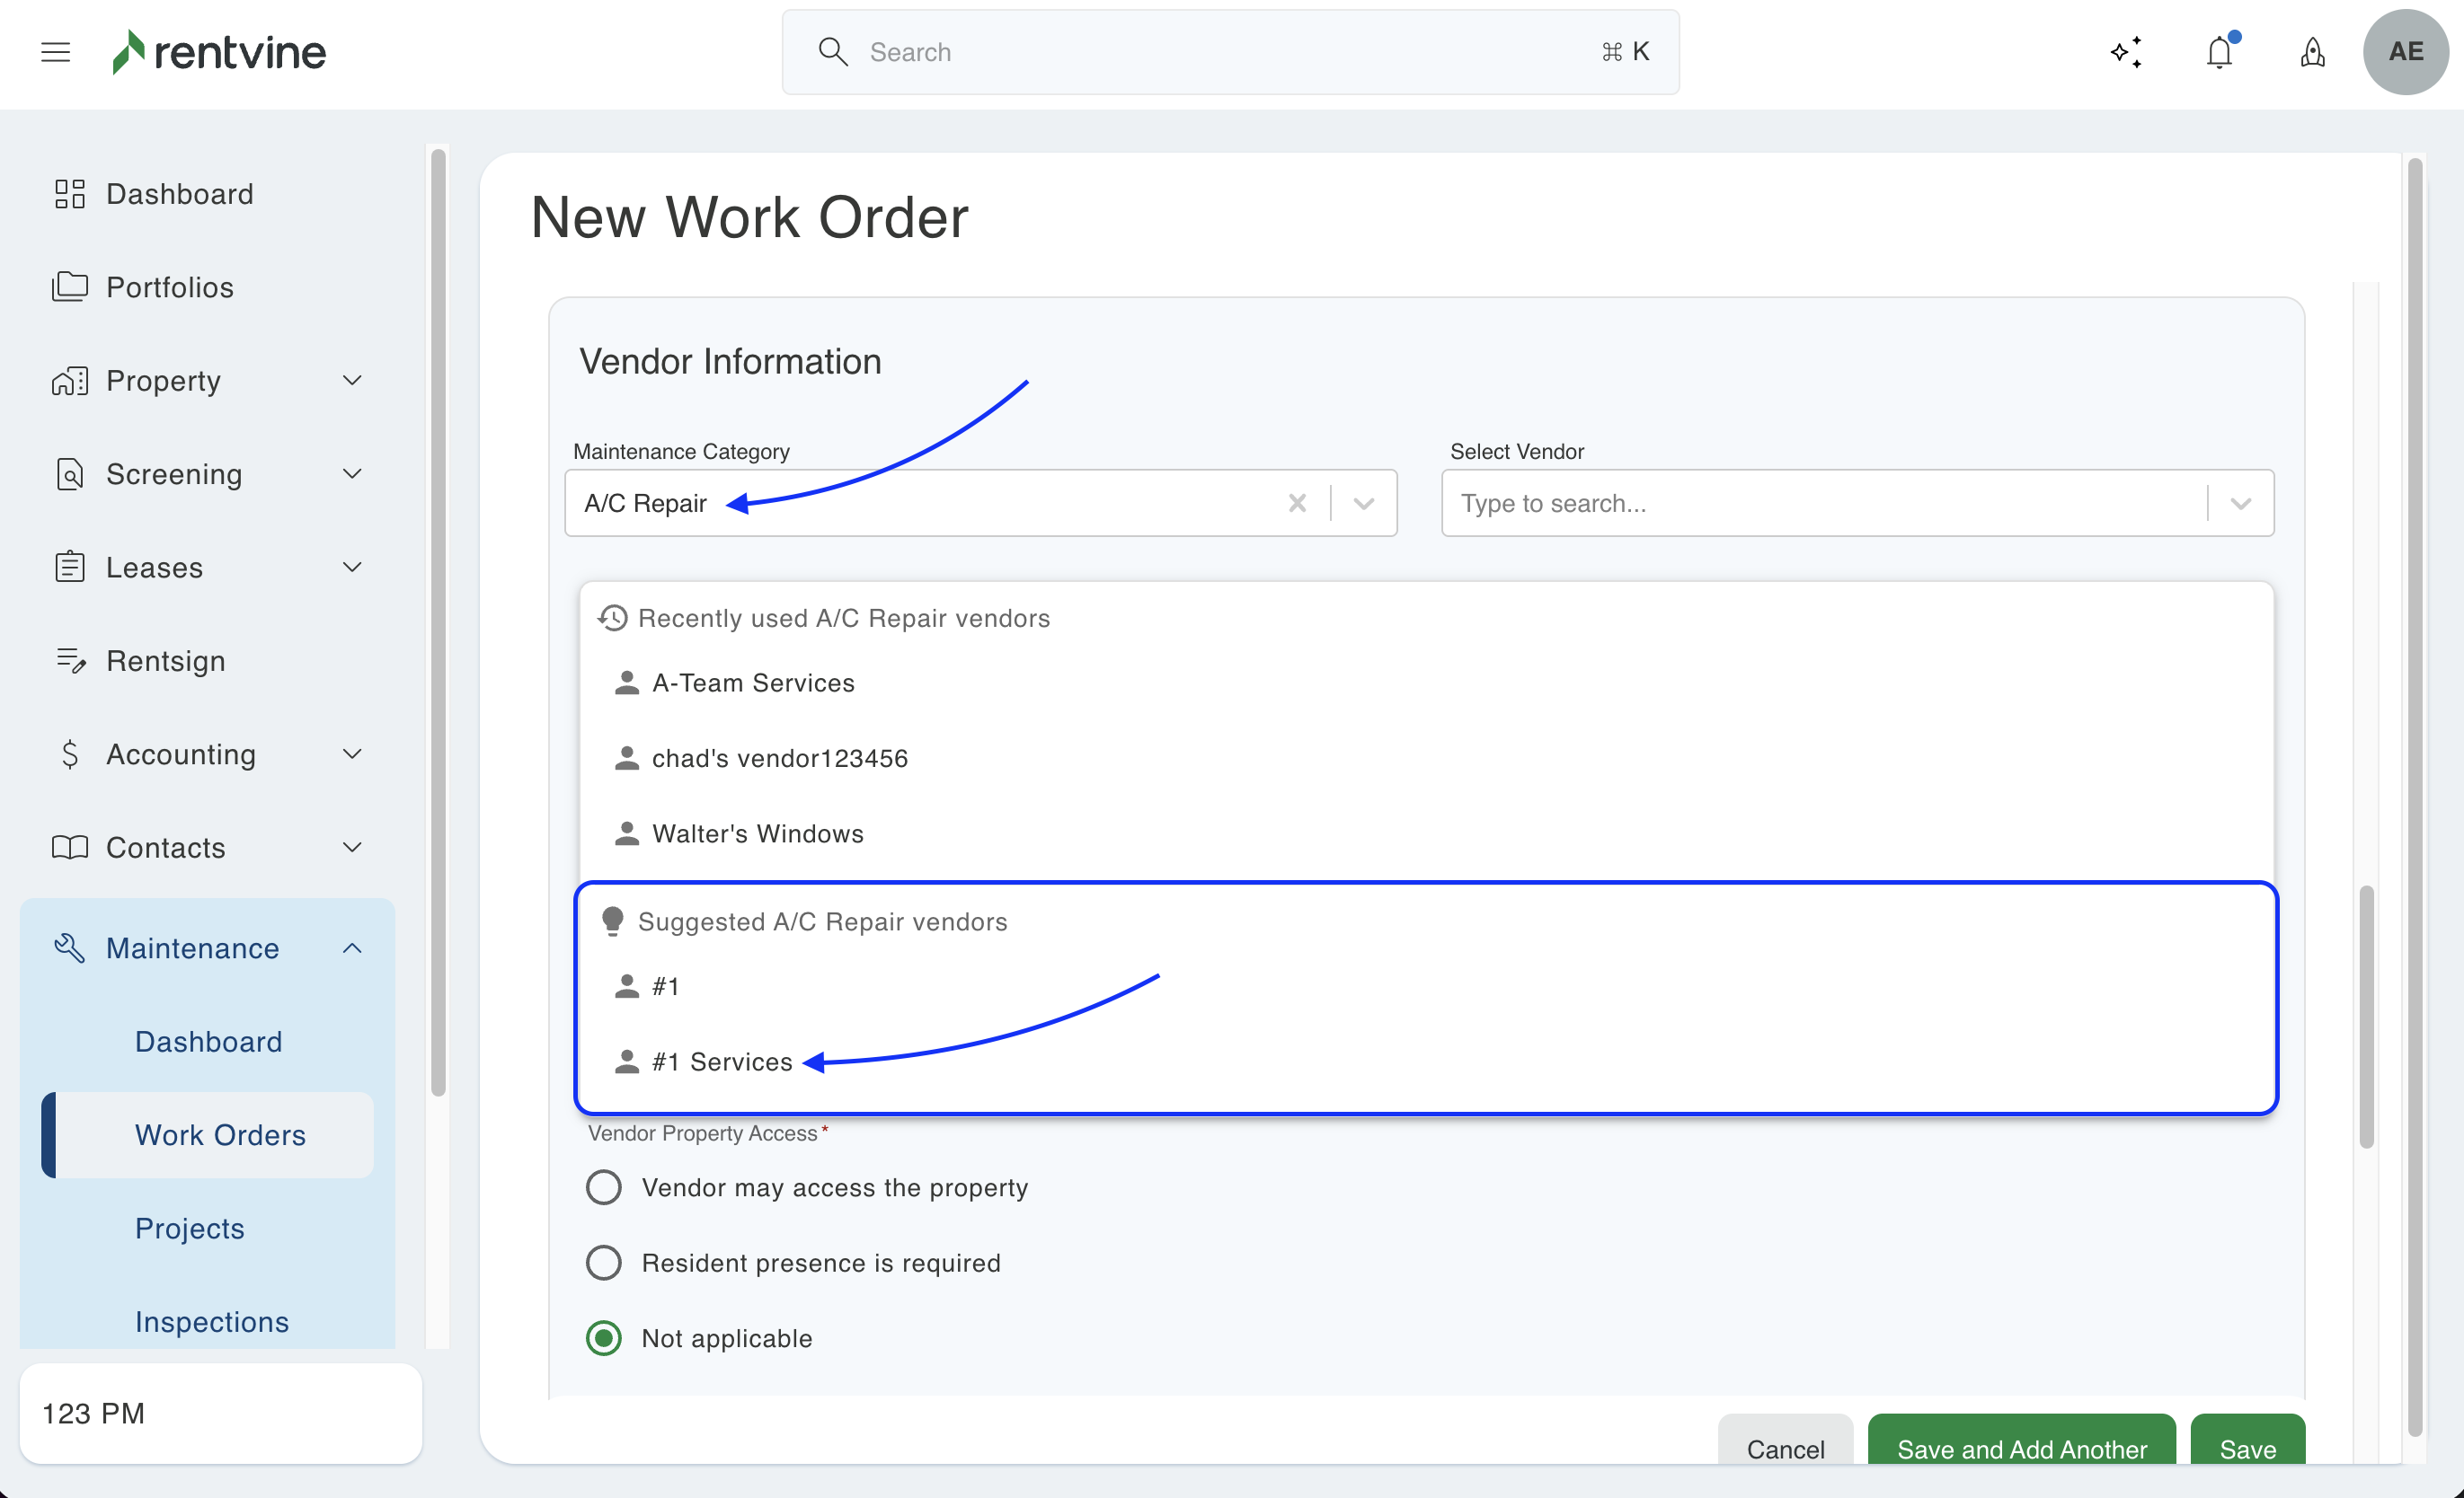Open the AE user avatar menu

2405,52
